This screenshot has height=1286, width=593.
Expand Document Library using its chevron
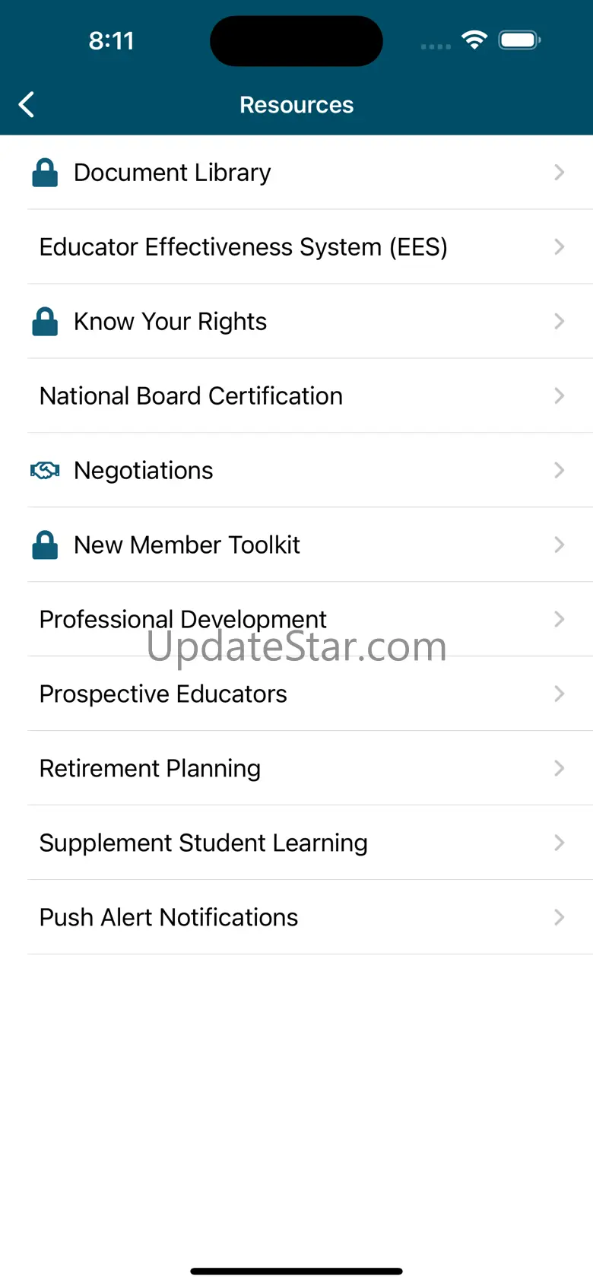click(x=559, y=173)
